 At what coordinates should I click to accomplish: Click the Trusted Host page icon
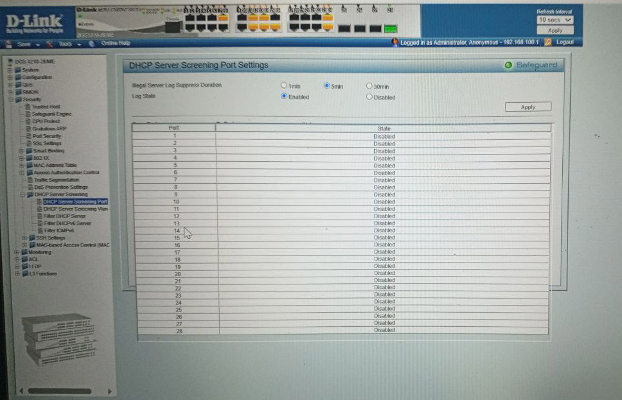click(28, 107)
